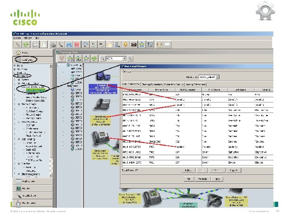The height and width of the screenshot is (217, 289).
Task: Click the Import button
Action: tap(234, 170)
